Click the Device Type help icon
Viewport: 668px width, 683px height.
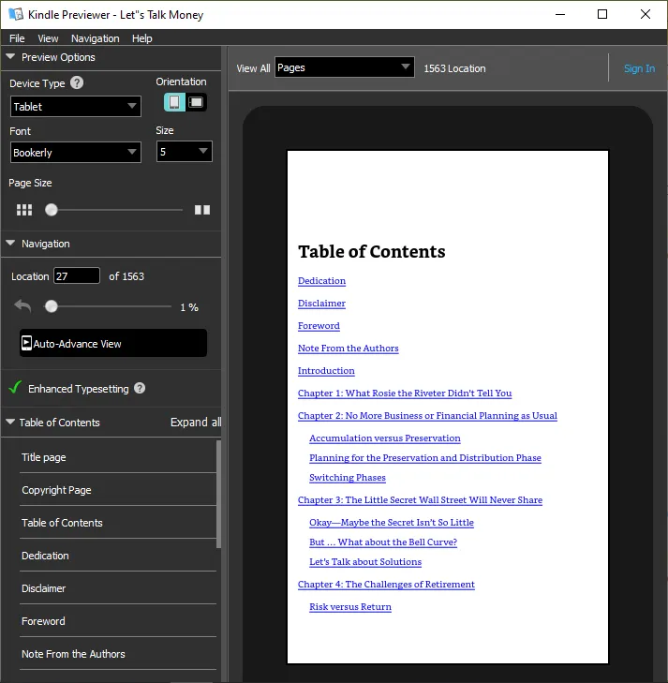77,82
